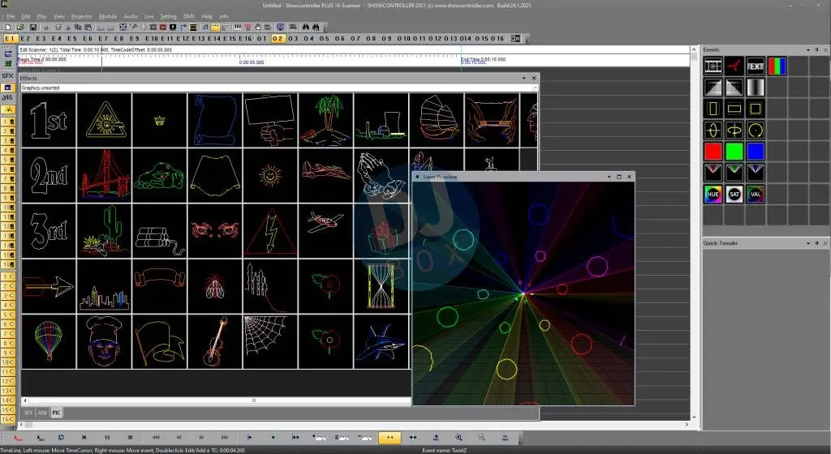Toggle output button 02 in the scanner row
Viewport: 831px width, 454px height.
tap(278, 38)
